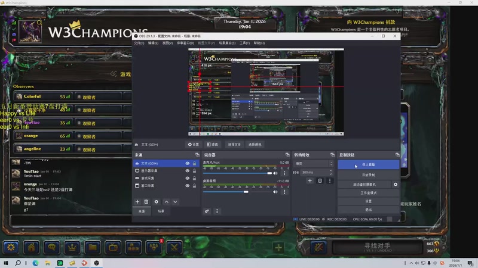Image resolution: width=478 pixels, height=268 pixels.
Task: Mute the 桌面音频 speaker icon
Action: pyautogui.click(x=275, y=192)
